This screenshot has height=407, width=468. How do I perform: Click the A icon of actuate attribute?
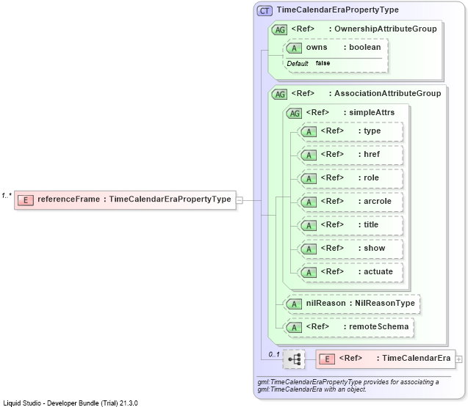pyautogui.click(x=309, y=273)
